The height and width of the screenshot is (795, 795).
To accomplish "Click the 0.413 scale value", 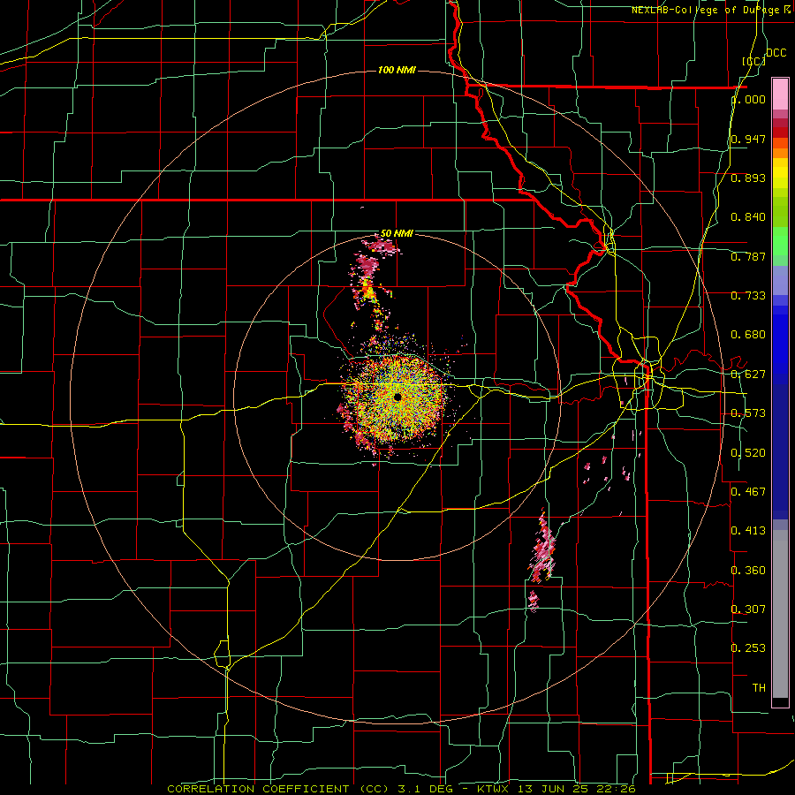I will click(x=748, y=531).
